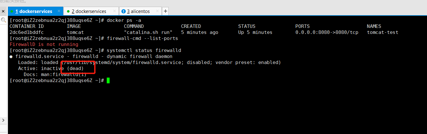Screen dimensions: 427x134
Task: Switch to the 1 dockerservices tab
Action: 34,11
